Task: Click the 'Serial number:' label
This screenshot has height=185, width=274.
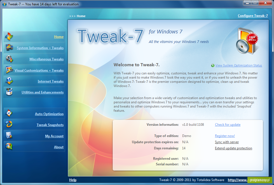Action: pos(167,164)
